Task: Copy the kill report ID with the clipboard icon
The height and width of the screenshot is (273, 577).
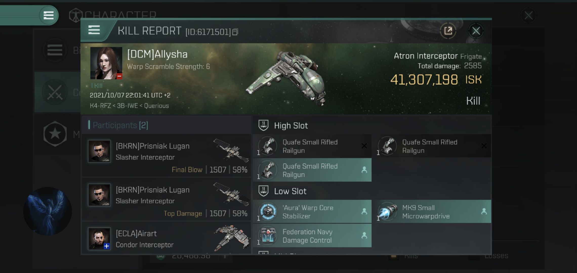Action: tap(235, 32)
